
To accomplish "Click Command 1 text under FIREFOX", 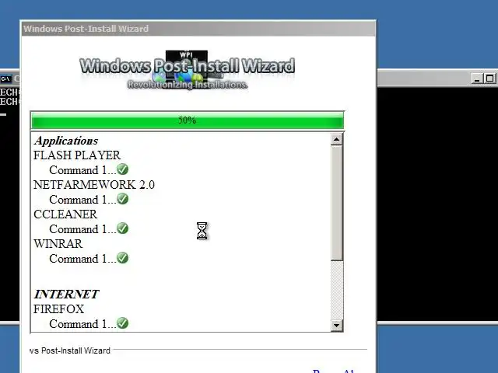I will pyautogui.click(x=82, y=324).
